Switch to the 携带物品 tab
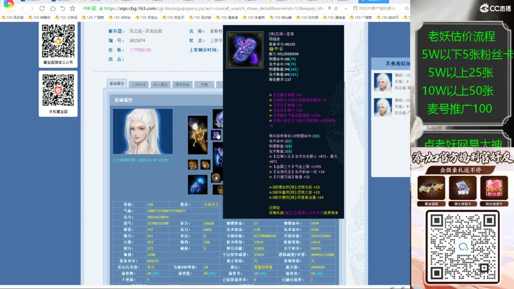This screenshot has width=514, height=289. click(182, 85)
